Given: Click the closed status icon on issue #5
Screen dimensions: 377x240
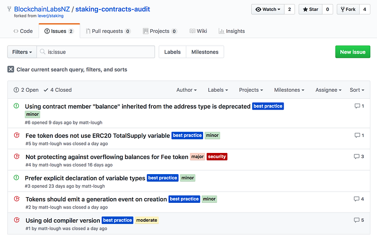Looking at the screenshot, I should click(17, 135).
